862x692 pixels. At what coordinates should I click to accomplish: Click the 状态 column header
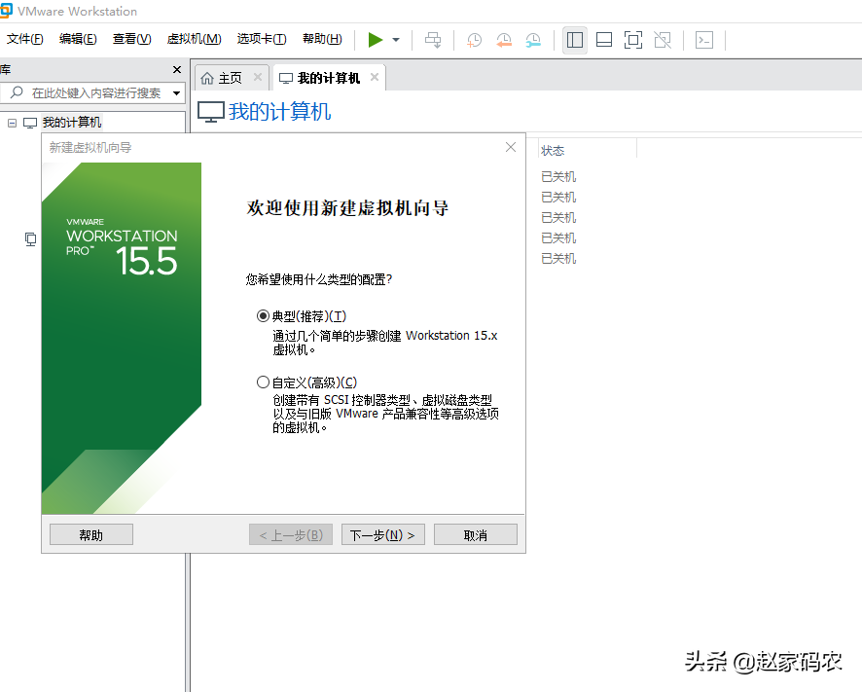(553, 151)
